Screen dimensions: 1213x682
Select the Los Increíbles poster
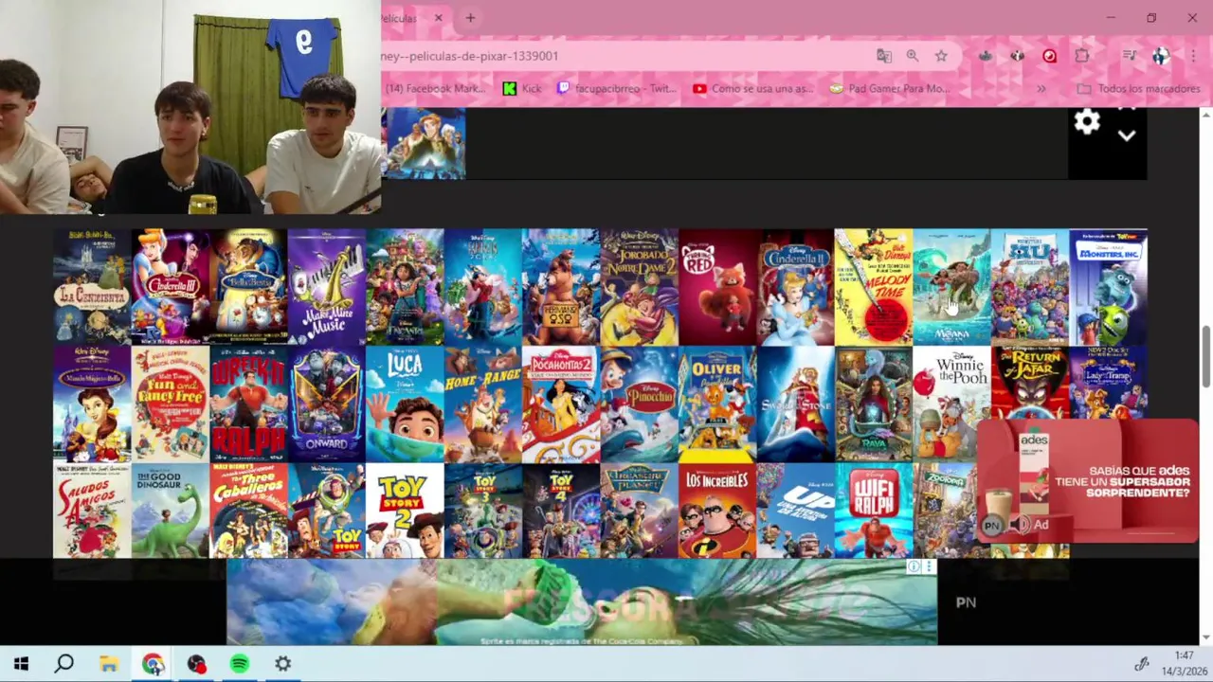click(717, 511)
